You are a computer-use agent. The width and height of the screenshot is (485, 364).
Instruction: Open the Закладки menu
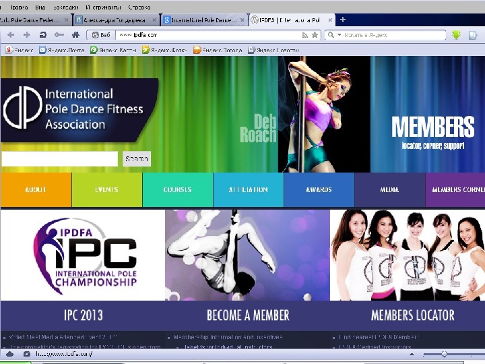[x=65, y=7]
